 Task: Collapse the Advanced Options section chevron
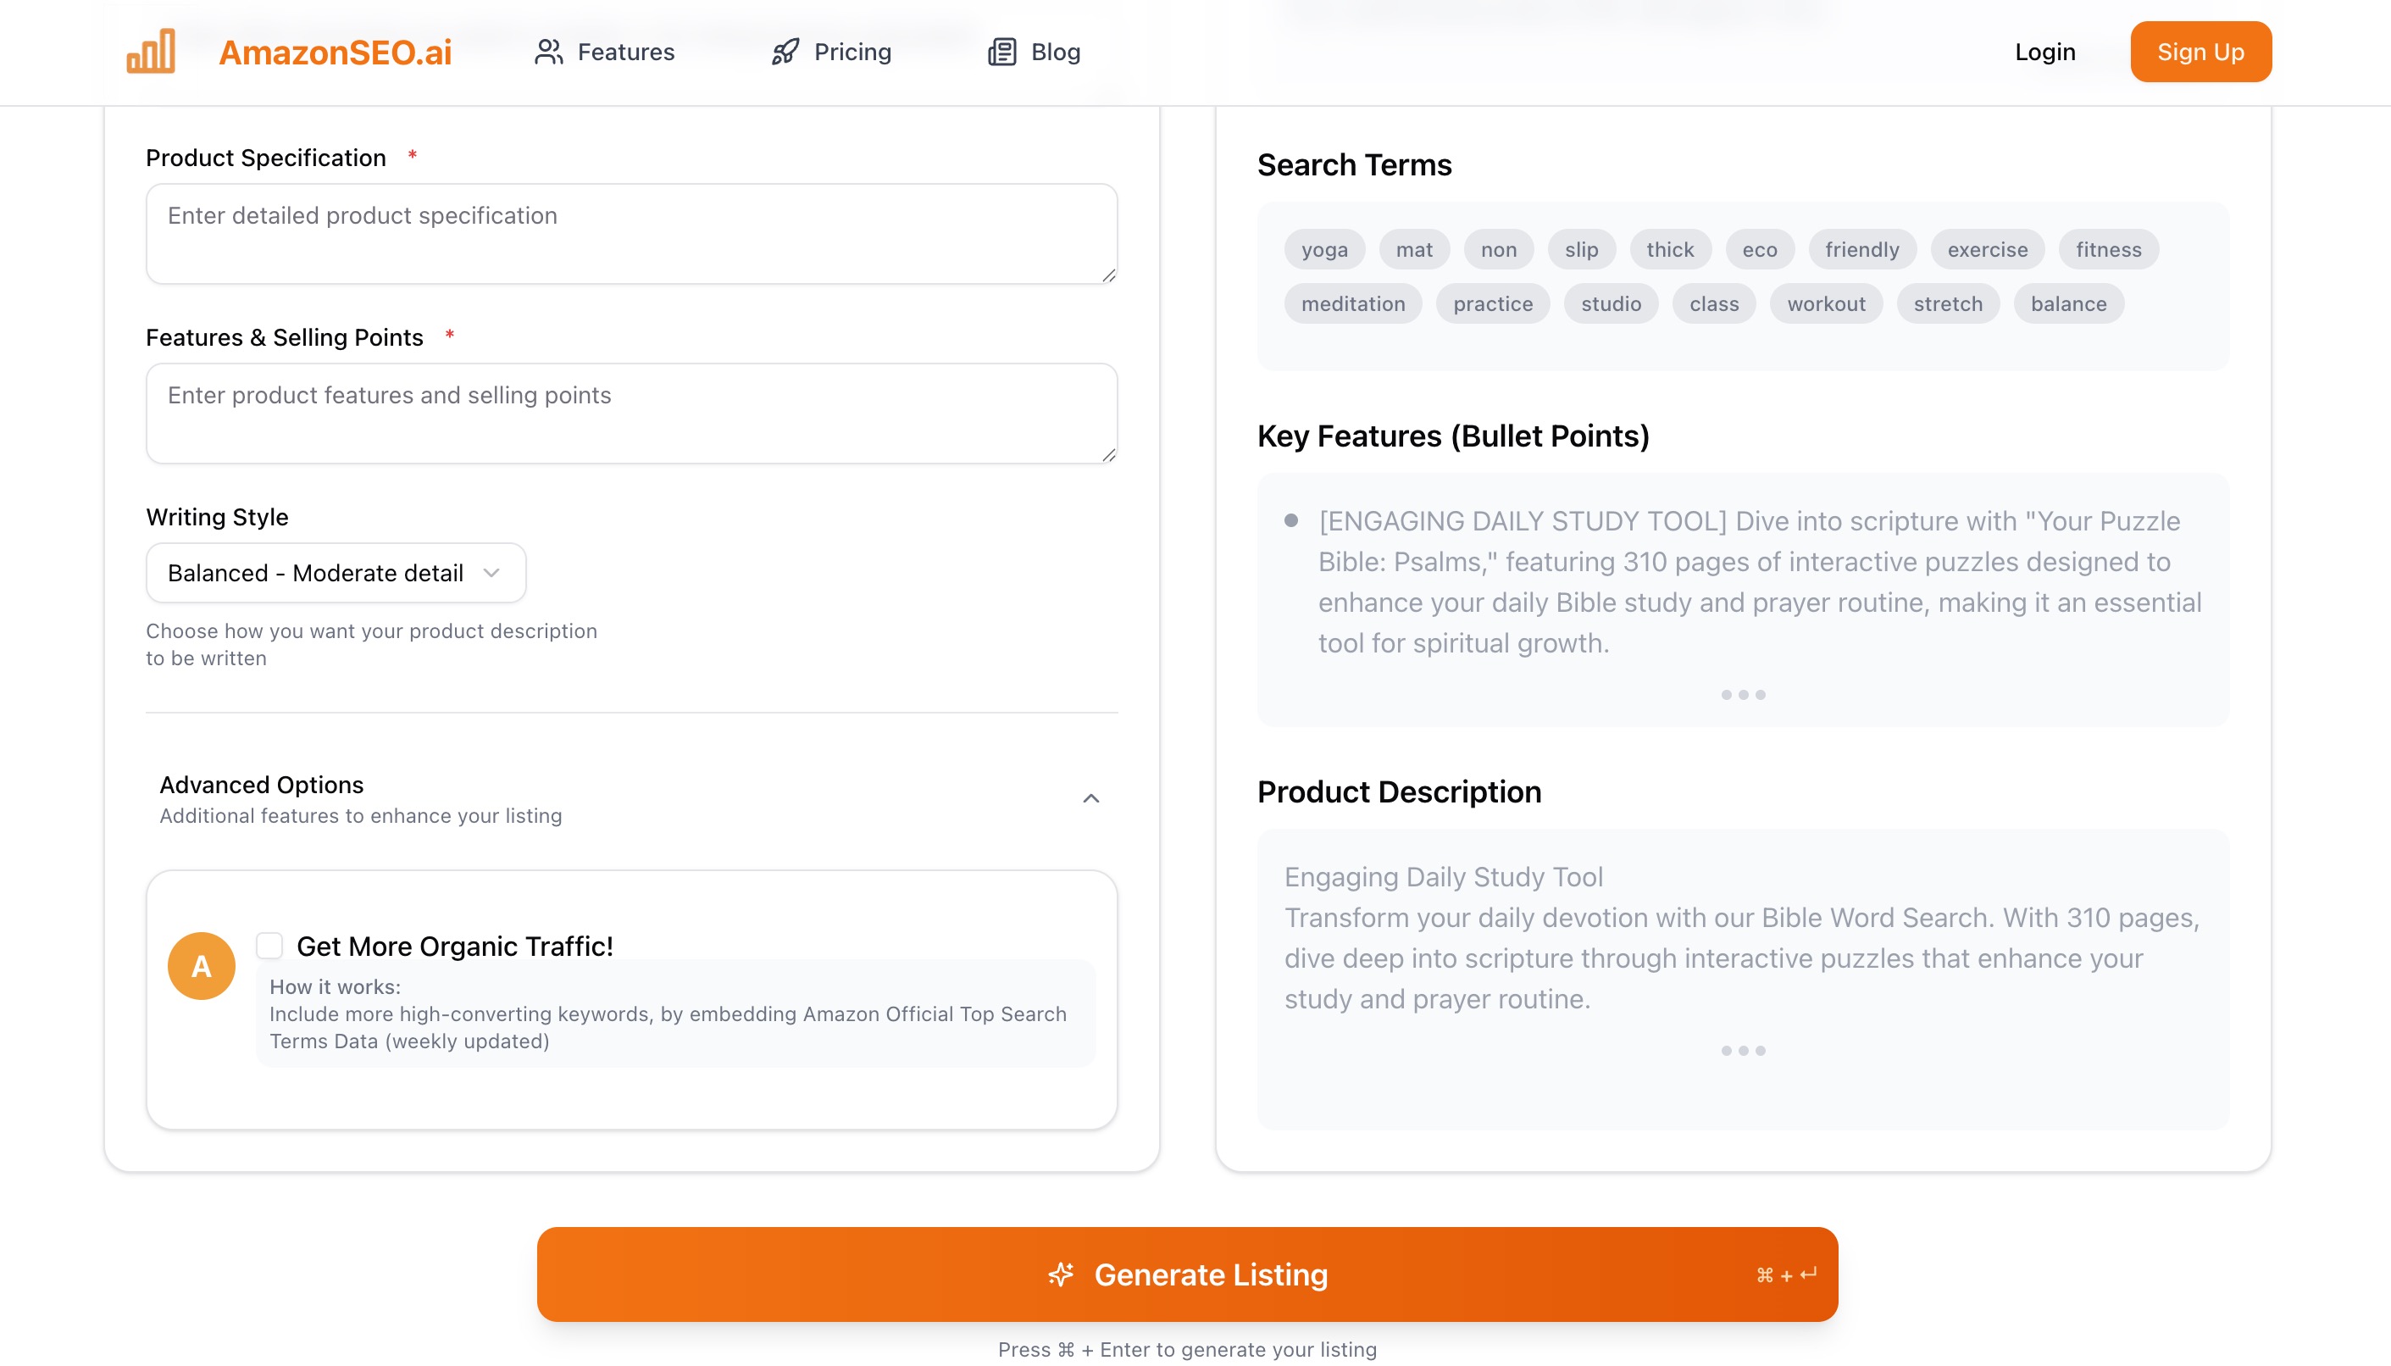(x=1091, y=798)
